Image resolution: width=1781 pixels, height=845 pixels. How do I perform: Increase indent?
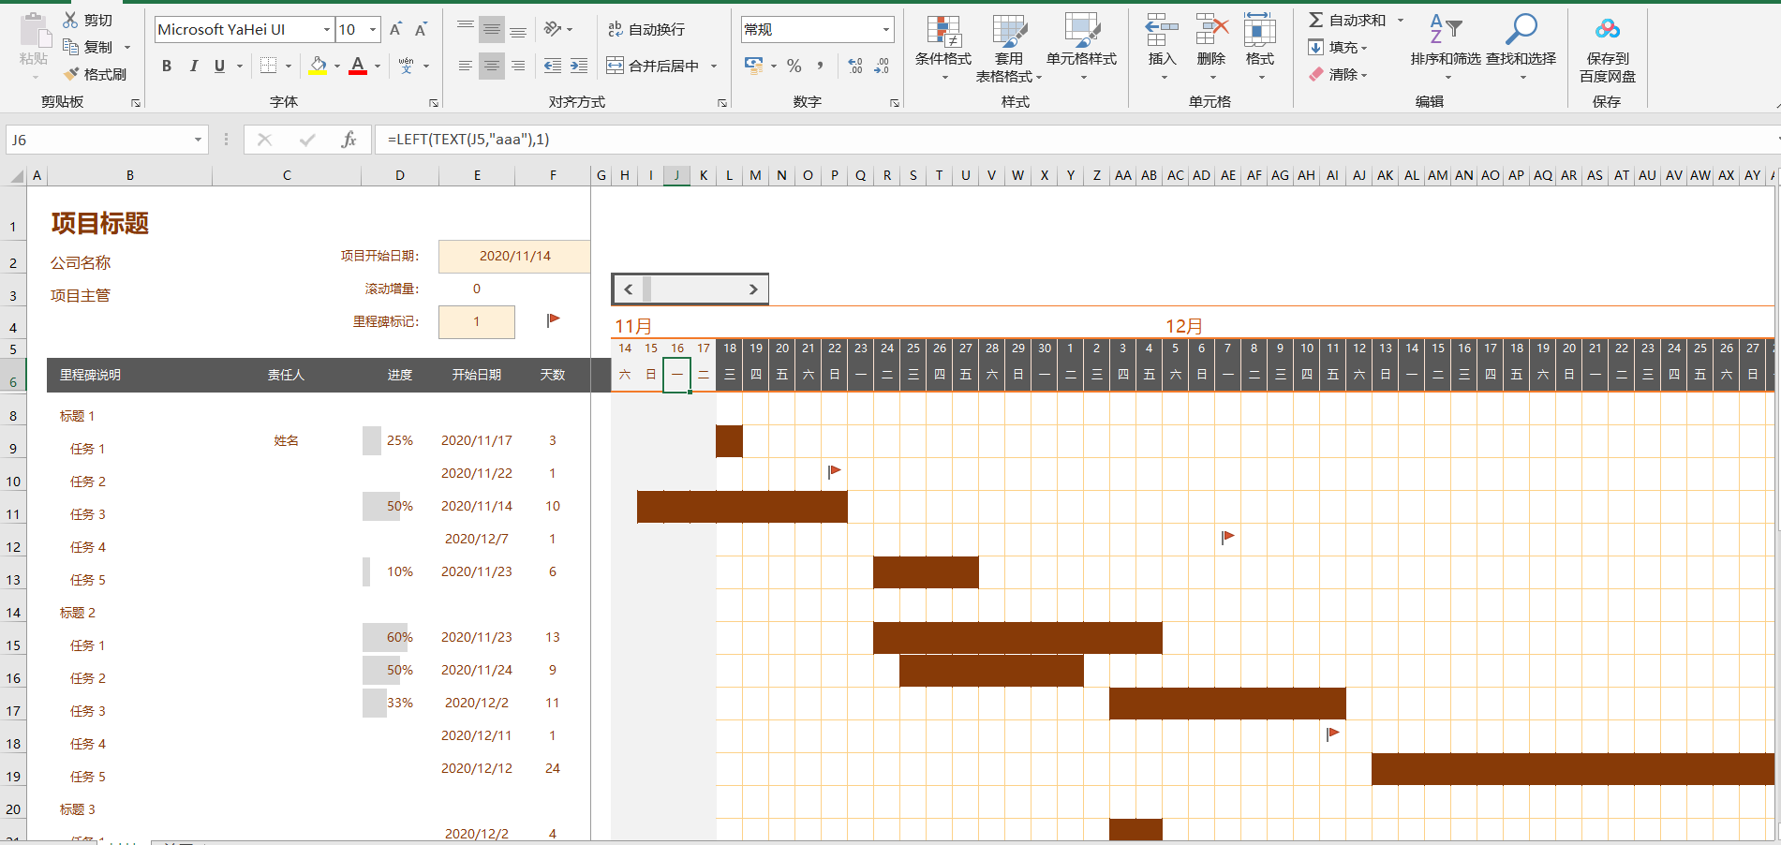[579, 66]
